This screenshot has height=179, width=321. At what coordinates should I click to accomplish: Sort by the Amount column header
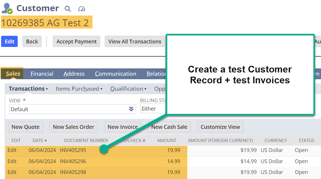point(167,140)
